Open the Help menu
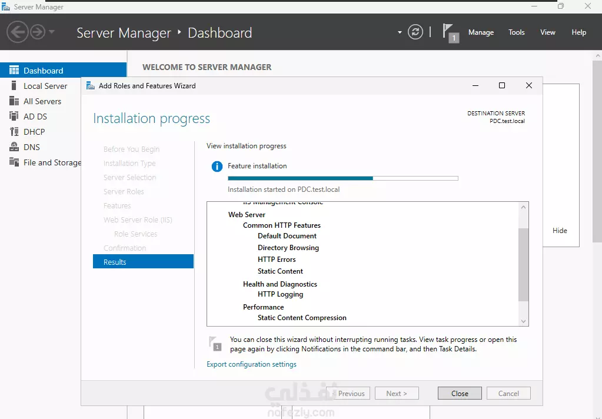Viewport: 602px width, 419px height. tap(578, 32)
